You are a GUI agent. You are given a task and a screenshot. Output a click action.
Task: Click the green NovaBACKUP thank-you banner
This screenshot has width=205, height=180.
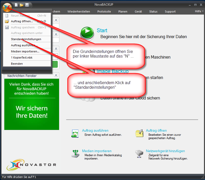[32, 104]
